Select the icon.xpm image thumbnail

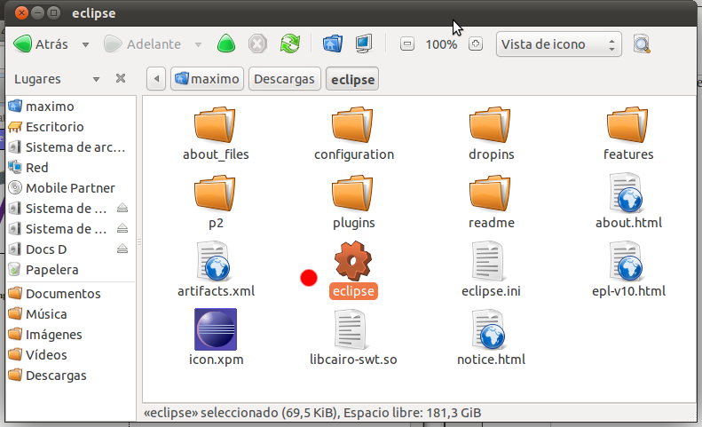[x=216, y=329]
